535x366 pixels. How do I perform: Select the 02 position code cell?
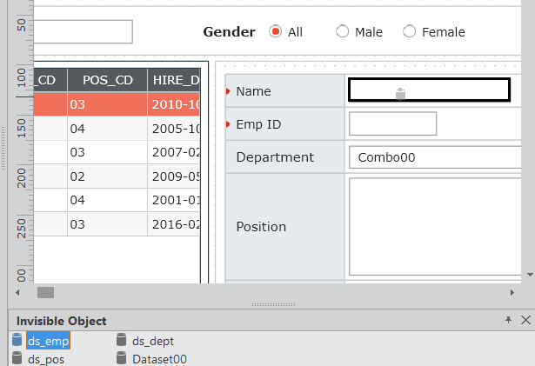pyautogui.click(x=108, y=176)
